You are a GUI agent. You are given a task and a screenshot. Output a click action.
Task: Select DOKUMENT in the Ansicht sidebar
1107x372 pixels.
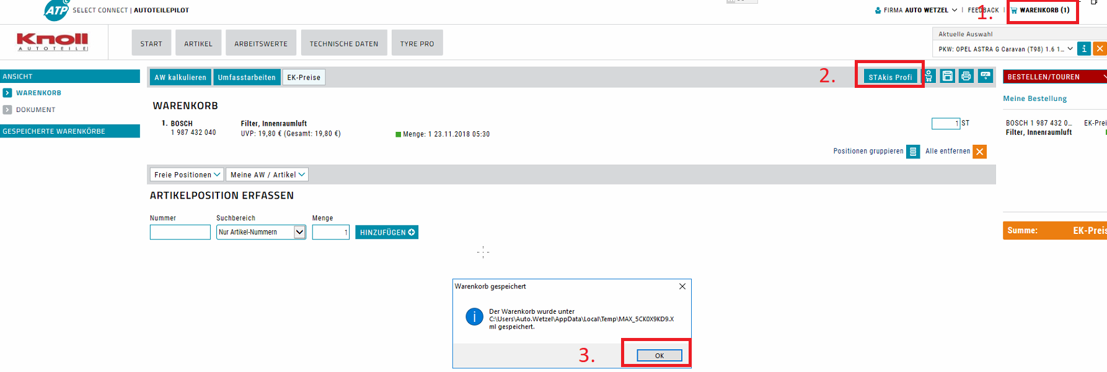(x=36, y=110)
